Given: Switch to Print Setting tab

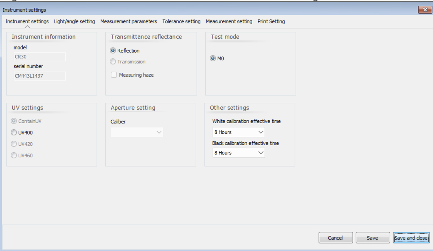Looking at the screenshot, I should [271, 22].
